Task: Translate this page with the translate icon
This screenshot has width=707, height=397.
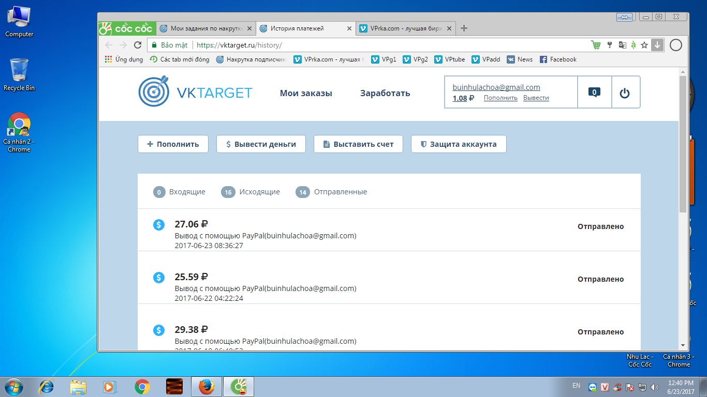Action: pos(623,45)
